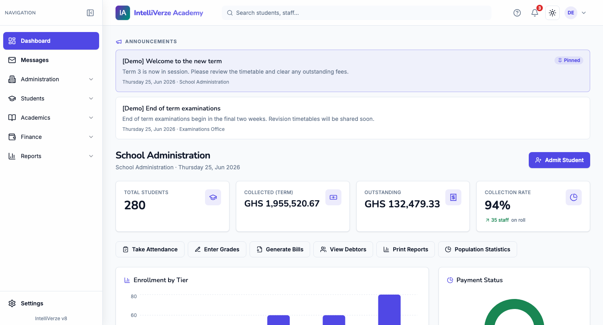Expand the user account menu chevron
This screenshot has width=603, height=325.
[x=584, y=13]
